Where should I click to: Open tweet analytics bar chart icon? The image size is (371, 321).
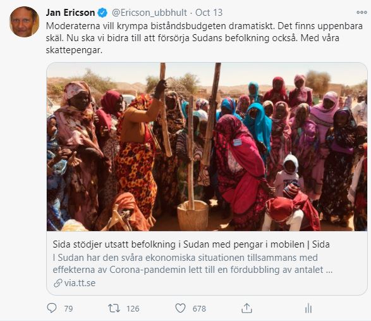click(x=308, y=308)
